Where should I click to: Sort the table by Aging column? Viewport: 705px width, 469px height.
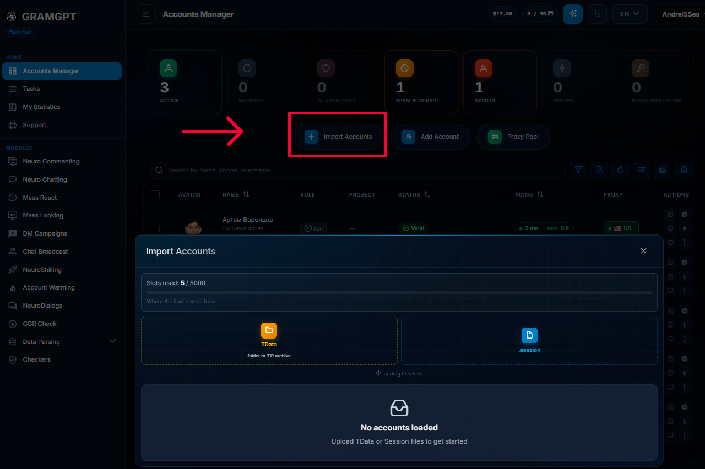tap(529, 194)
